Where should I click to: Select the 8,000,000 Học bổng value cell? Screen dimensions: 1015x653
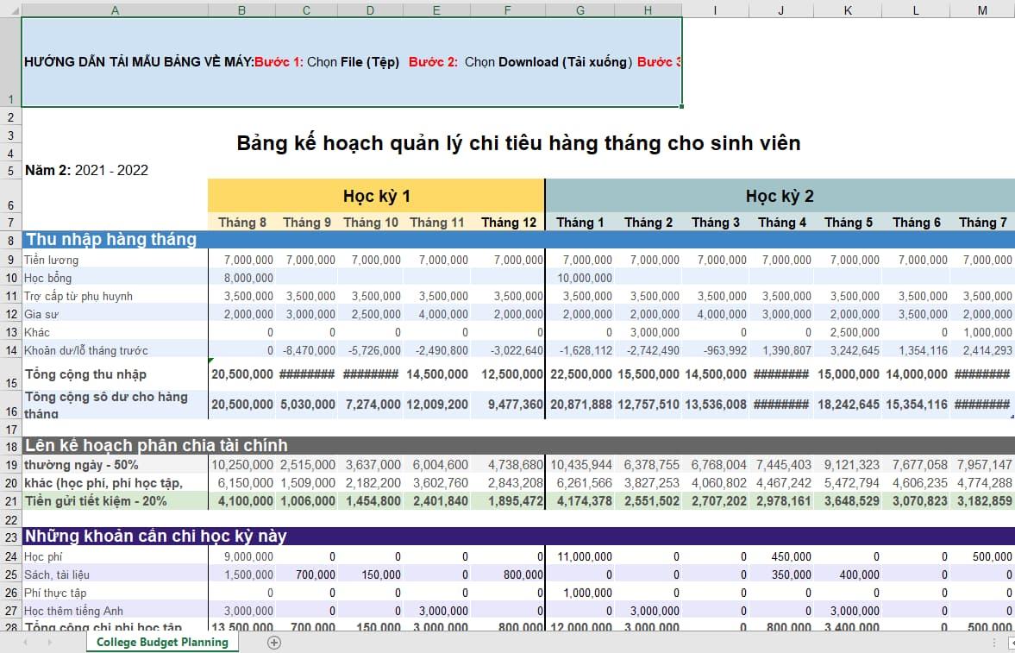click(241, 277)
